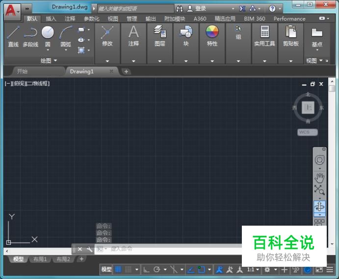Switch to the 插入 (Insert) ribbon tab
Viewport: 339px width, 279px height.
click(51, 19)
